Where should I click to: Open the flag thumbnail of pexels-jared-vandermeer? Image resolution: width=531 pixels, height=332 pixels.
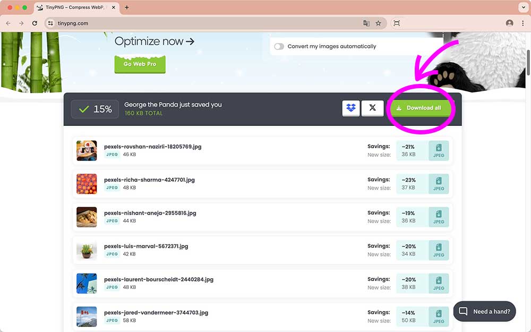pos(87,317)
